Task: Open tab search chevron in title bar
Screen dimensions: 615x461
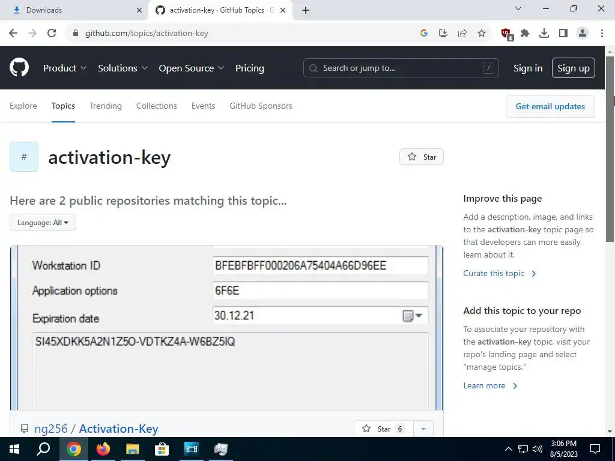Action: [x=518, y=8]
